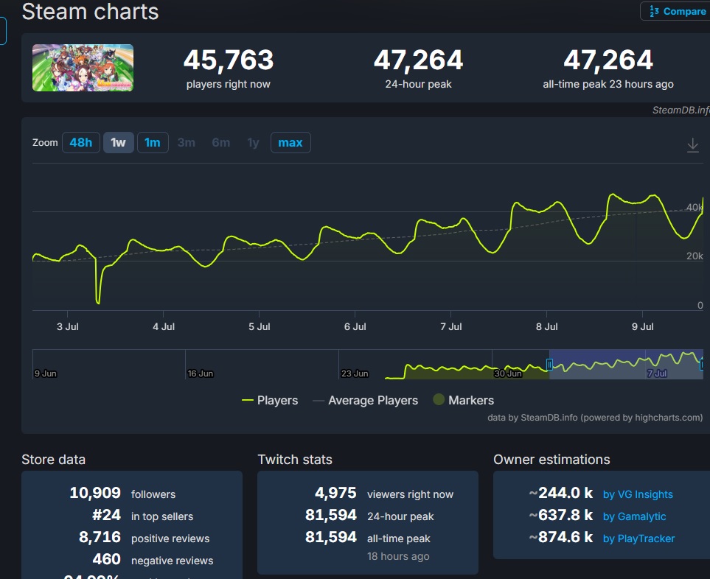Viewport: 710px width, 579px height.
Task: Click the Owner estimations heading
Action: (551, 460)
